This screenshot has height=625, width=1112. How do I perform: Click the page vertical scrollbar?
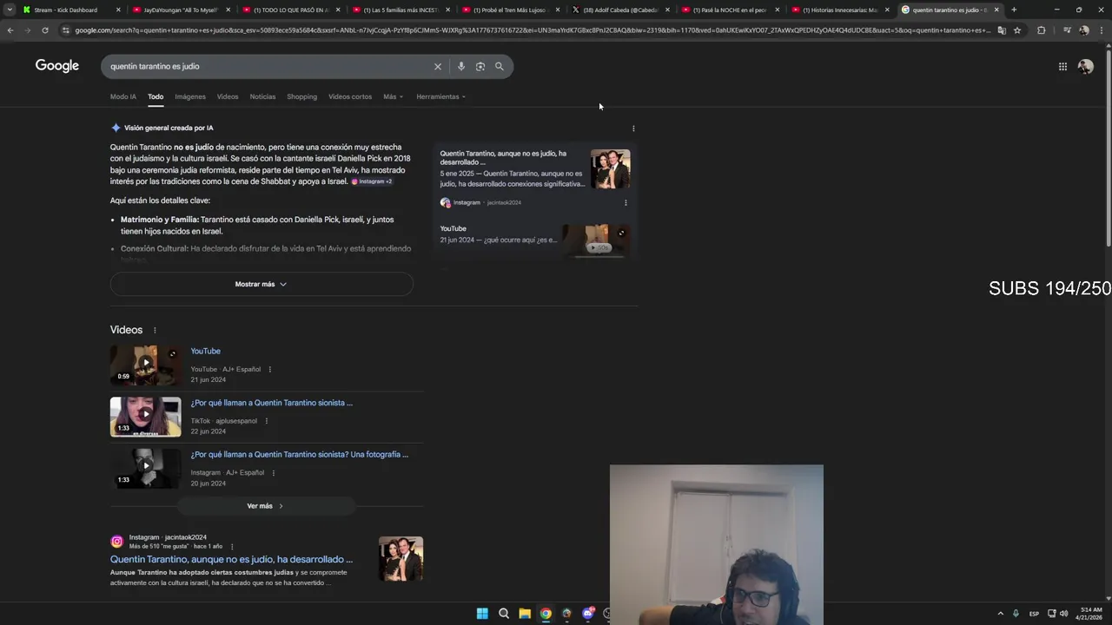pyautogui.click(x=1108, y=148)
